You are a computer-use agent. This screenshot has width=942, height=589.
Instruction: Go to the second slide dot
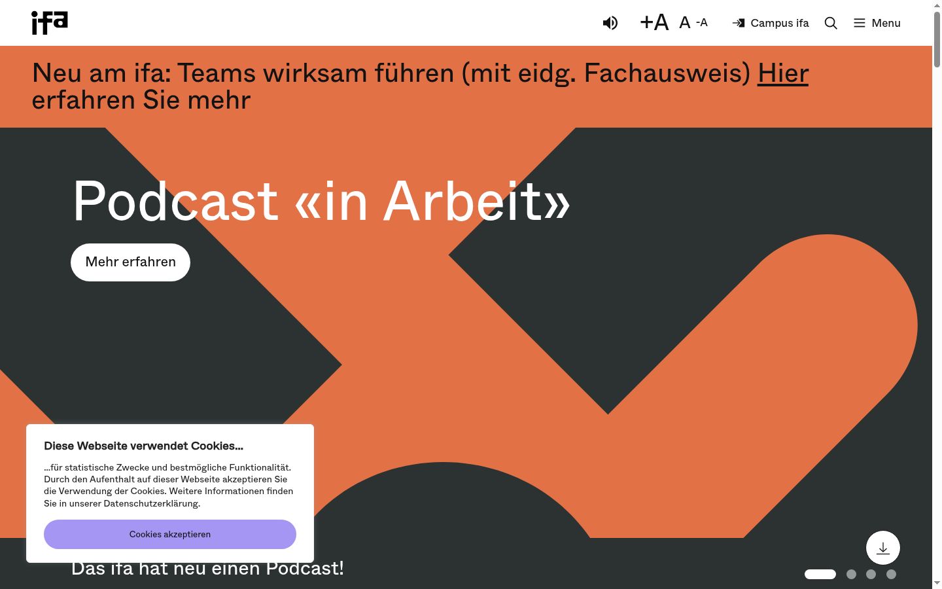pos(851,574)
